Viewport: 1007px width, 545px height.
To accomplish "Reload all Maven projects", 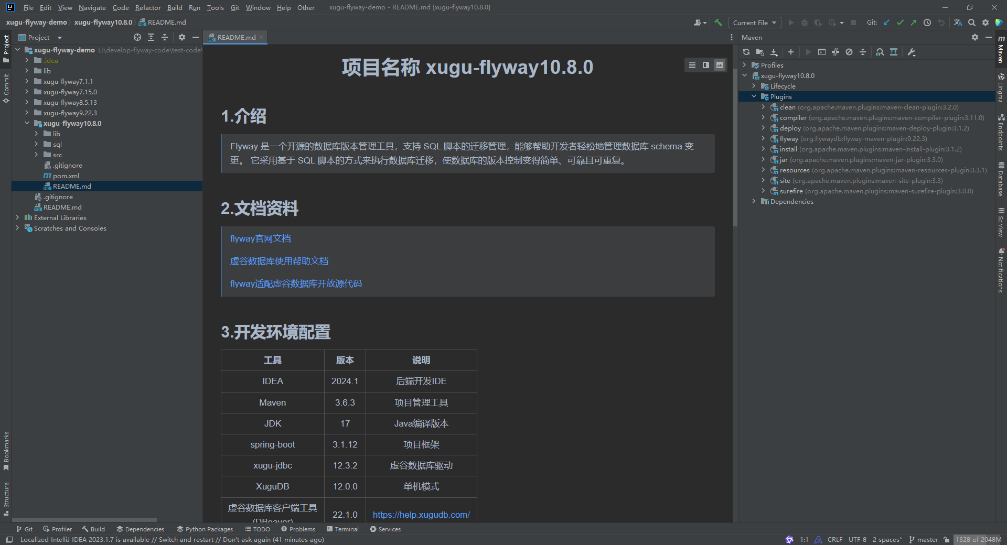I will (746, 52).
